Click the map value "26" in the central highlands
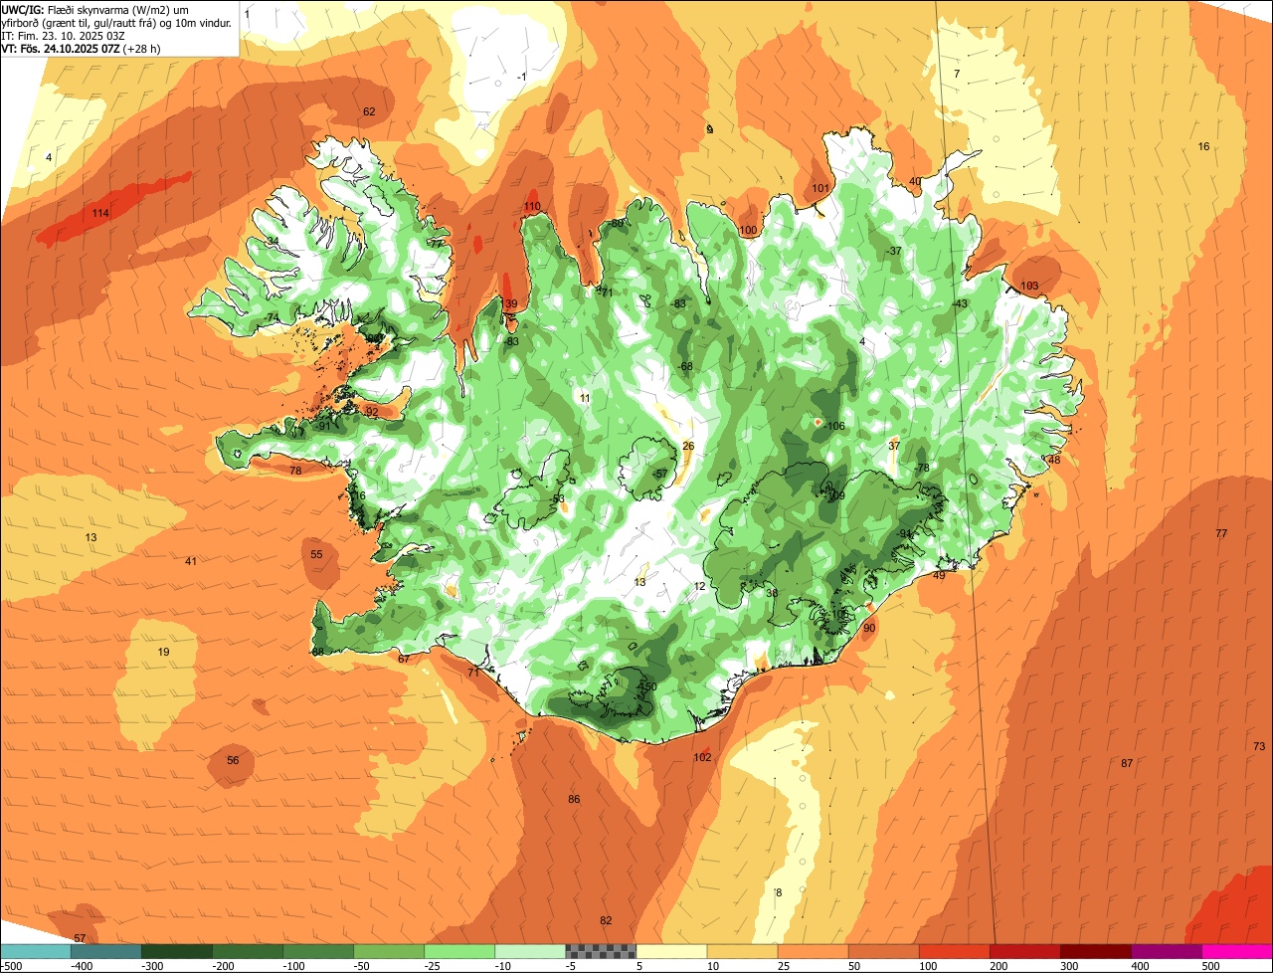This screenshot has height=973, width=1273. point(688,446)
